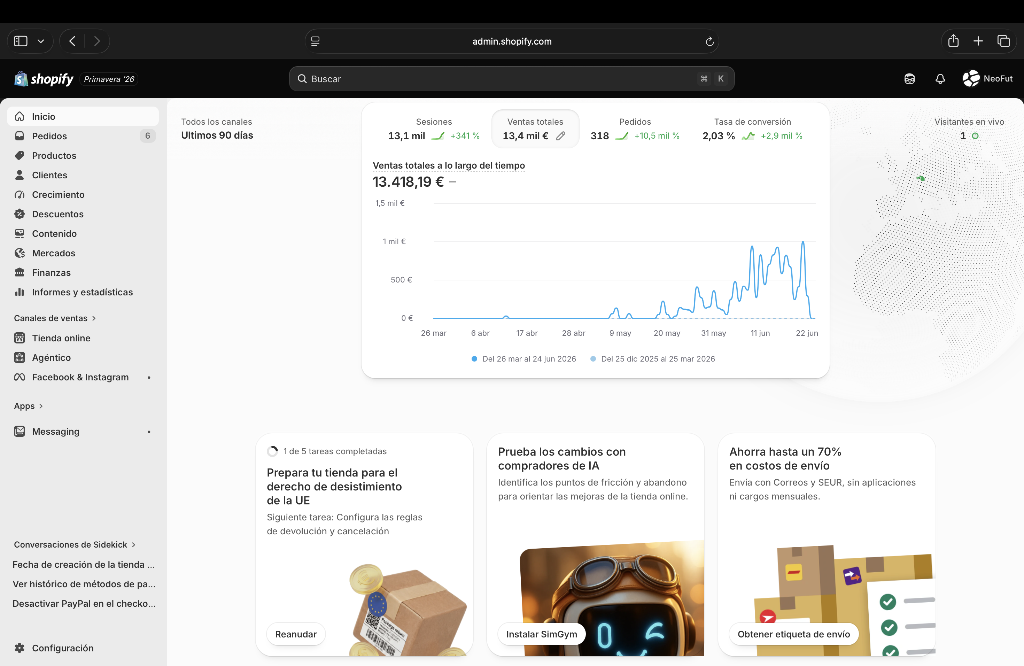Edit Ventas totales metric with pencil icon
Screen dimensions: 1024x666
(x=561, y=136)
